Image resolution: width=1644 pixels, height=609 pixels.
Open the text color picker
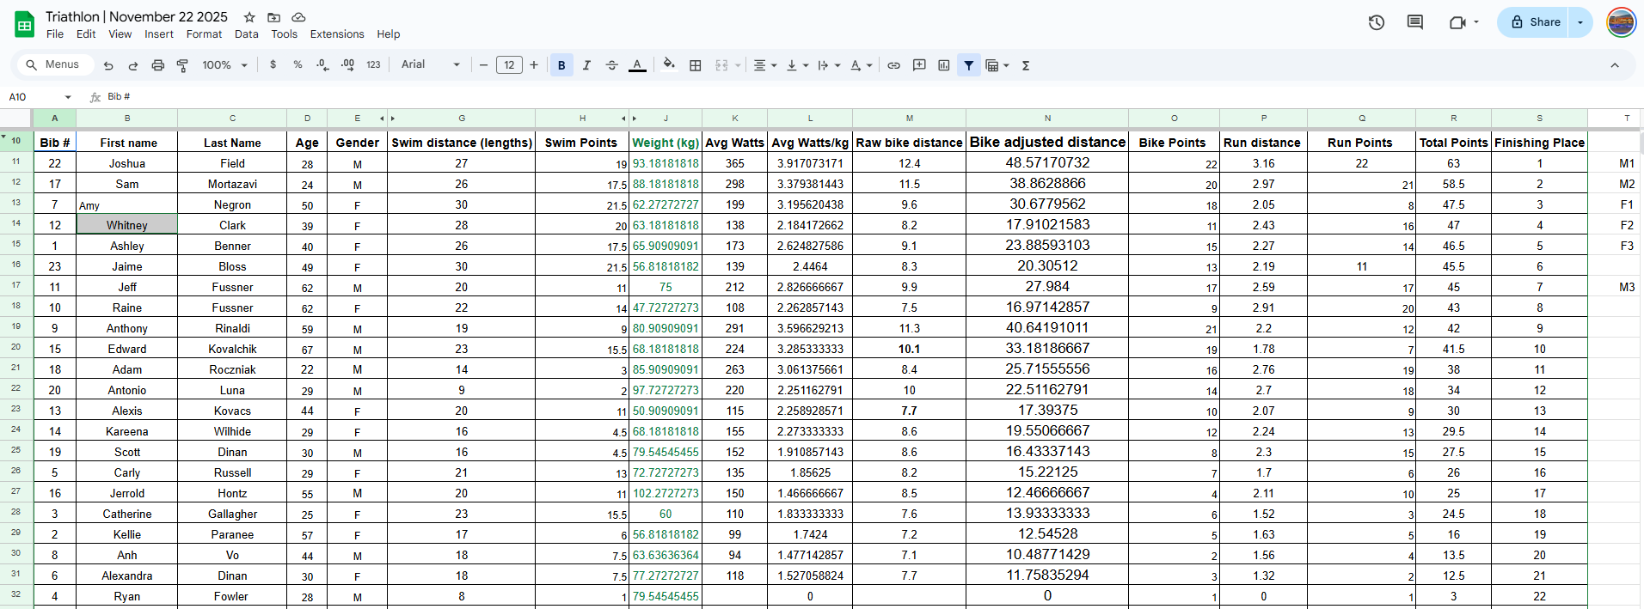click(637, 65)
